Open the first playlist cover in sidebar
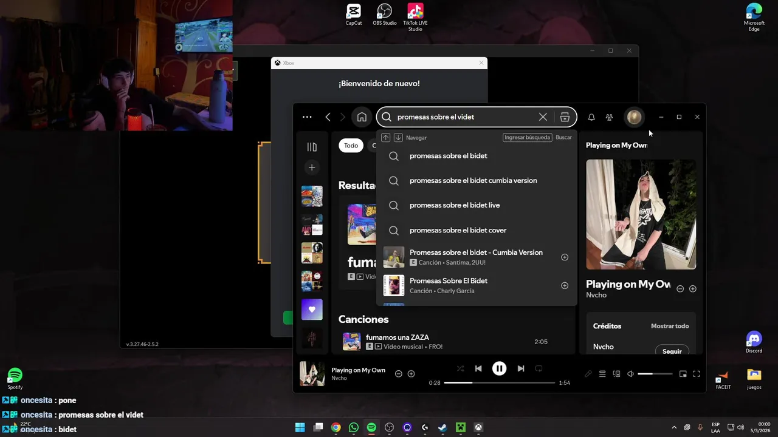The height and width of the screenshot is (437, 778). 312,196
